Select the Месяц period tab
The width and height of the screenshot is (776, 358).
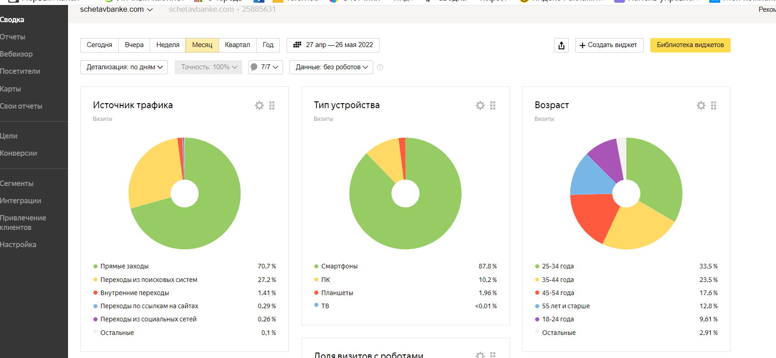(x=202, y=45)
